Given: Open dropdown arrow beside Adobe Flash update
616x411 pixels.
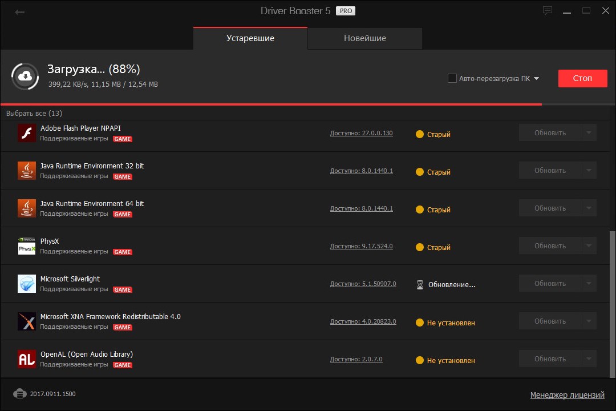Looking at the screenshot, I should pyautogui.click(x=589, y=133).
